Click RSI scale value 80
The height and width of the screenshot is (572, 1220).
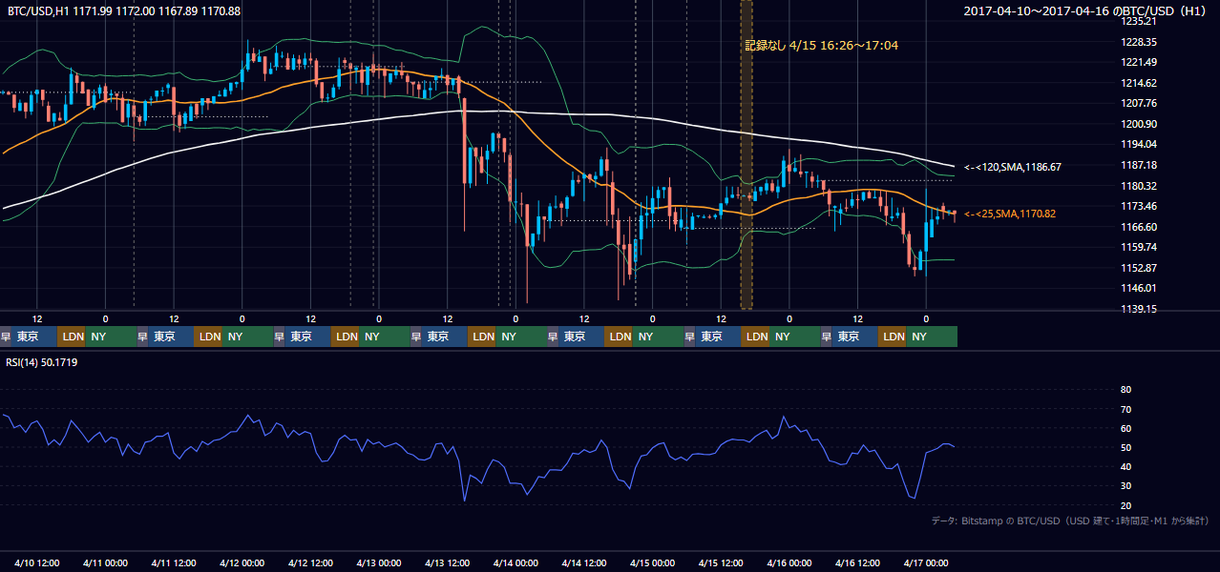pos(1125,390)
